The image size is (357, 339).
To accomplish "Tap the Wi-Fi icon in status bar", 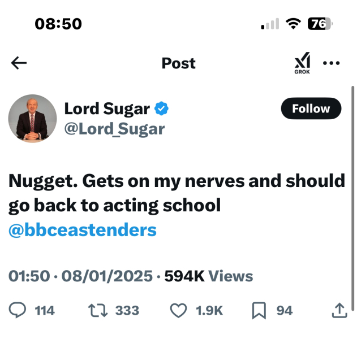I will point(293,24).
